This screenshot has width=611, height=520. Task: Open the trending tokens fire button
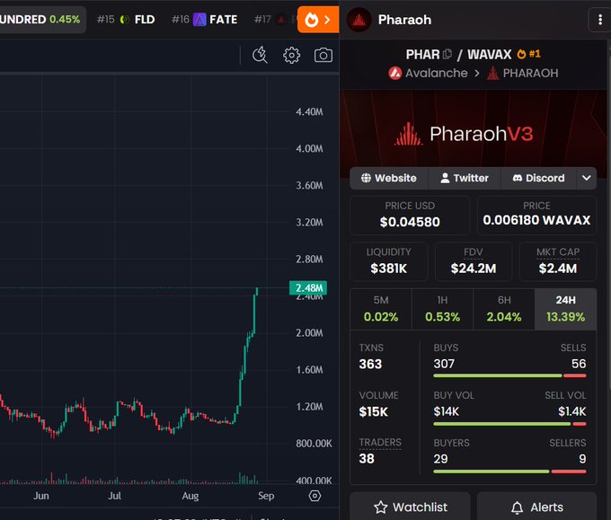[x=318, y=20]
